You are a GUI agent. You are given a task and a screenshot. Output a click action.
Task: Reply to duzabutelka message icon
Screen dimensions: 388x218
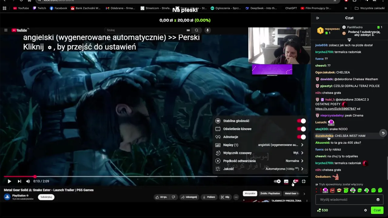pyautogui.click(x=383, y=133)
